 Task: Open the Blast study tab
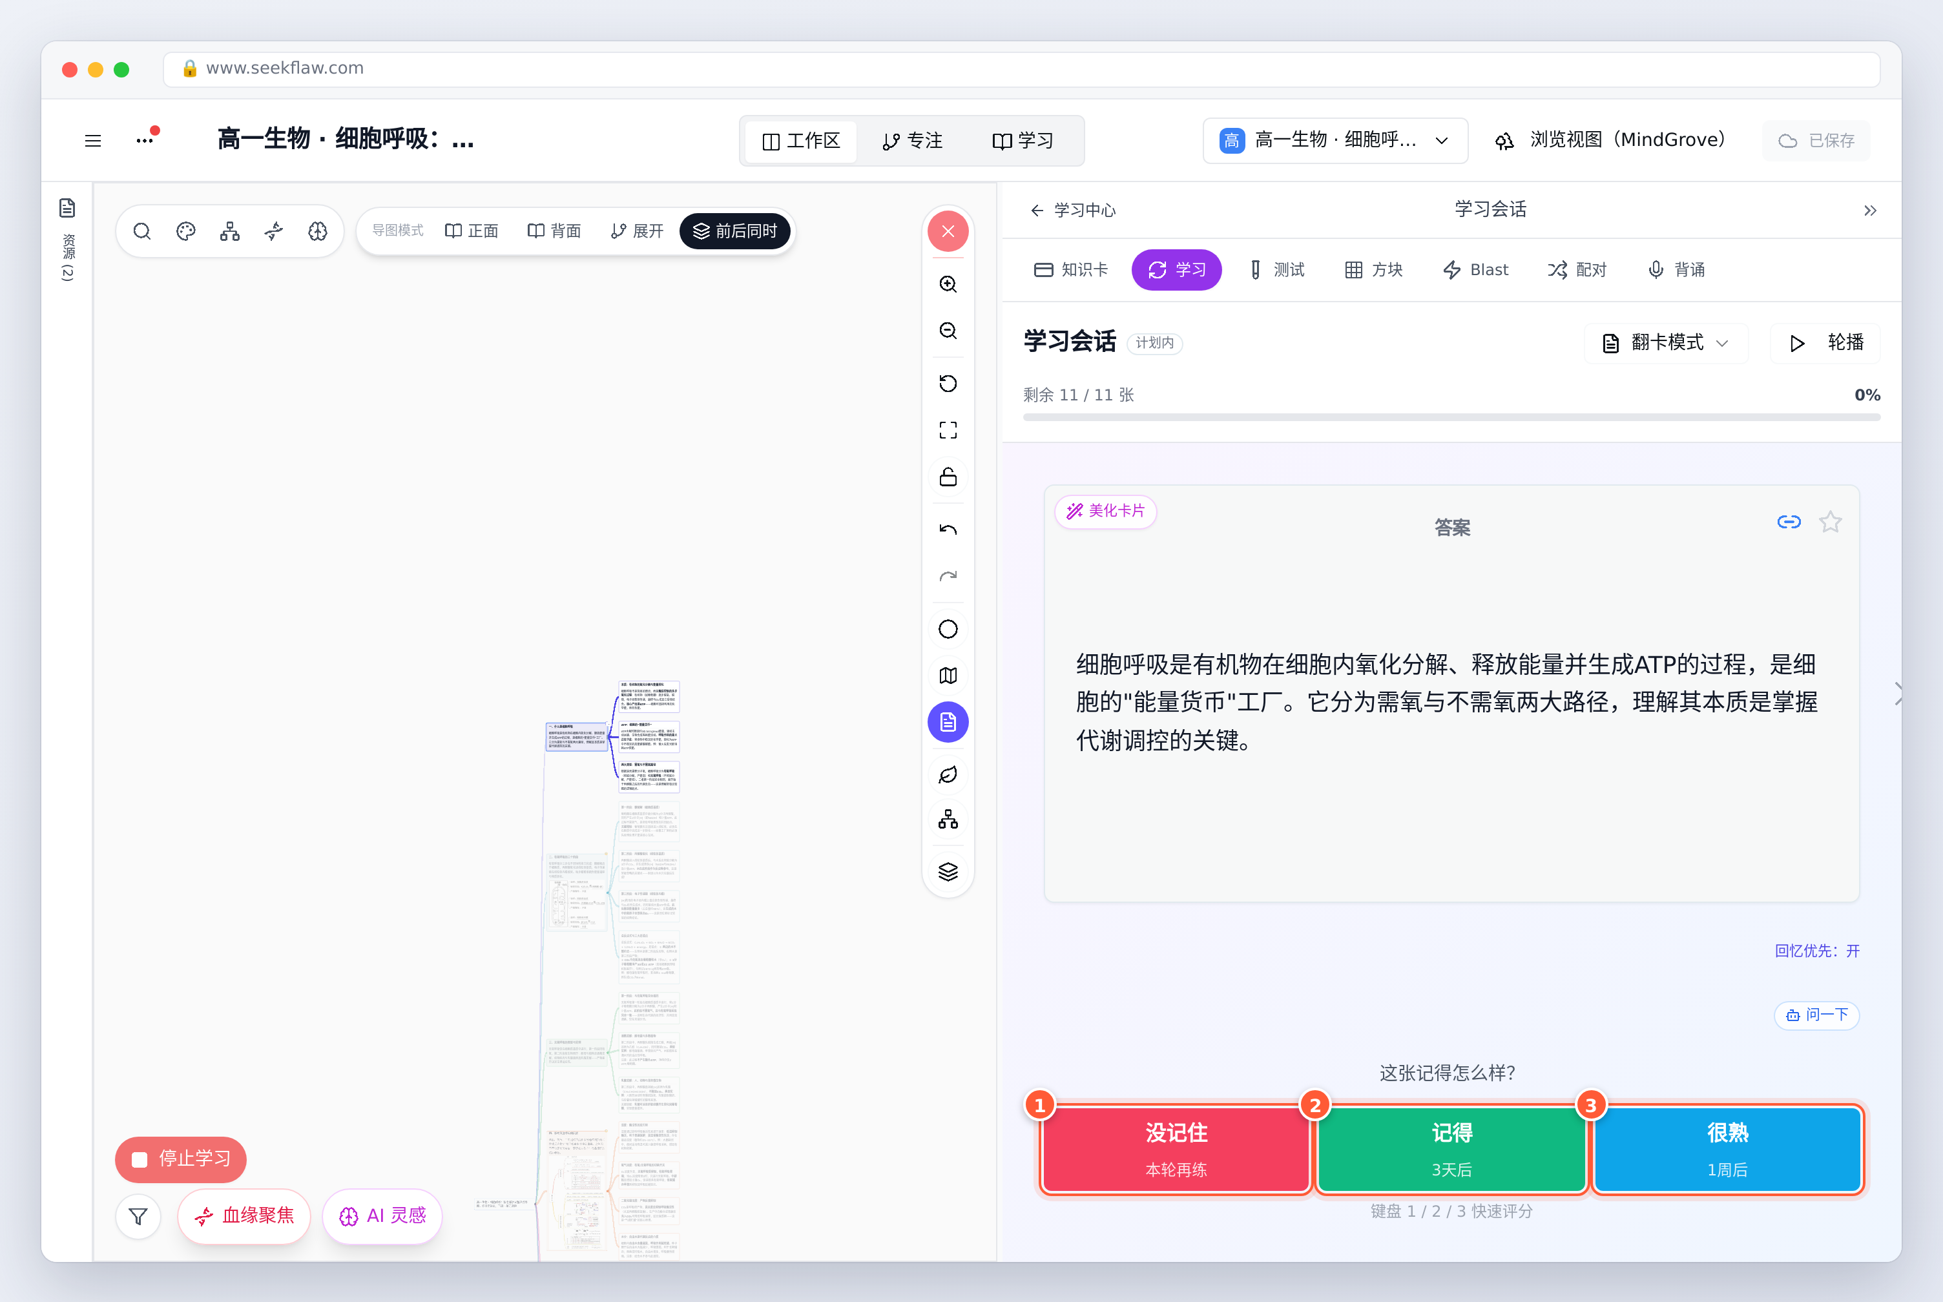coord(1475,270)
